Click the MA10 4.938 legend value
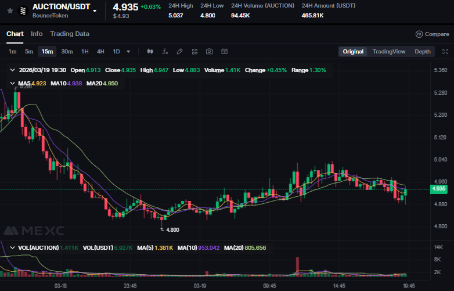The width and height of the screenshot is (454, 291). (x=66, y=84)
